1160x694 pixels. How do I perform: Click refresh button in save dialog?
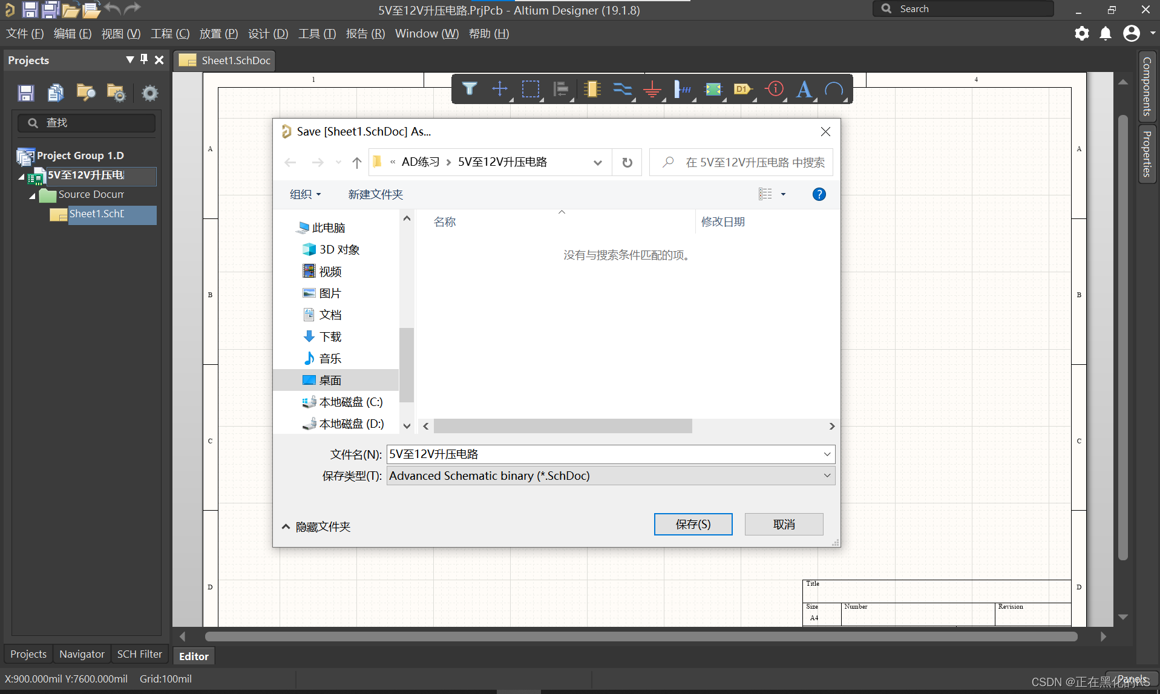(x=628, y=162)
